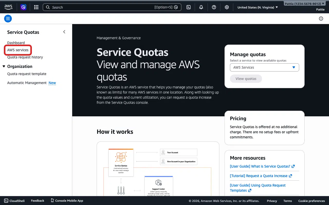Open Quota request template
329x205 pixels.
[x=27, y=74]
